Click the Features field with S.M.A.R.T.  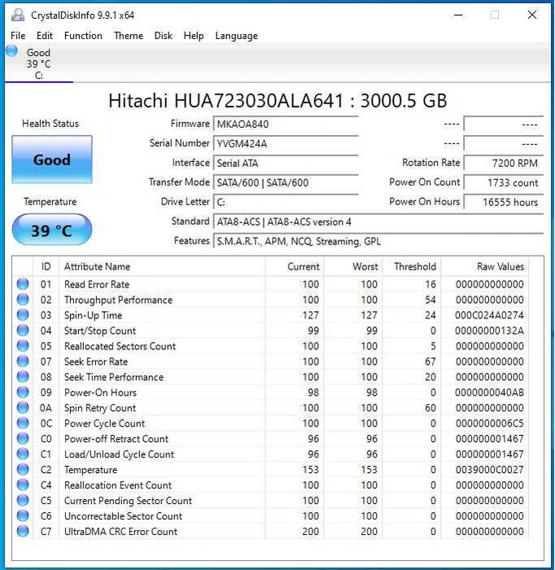(x=378, y=241)
